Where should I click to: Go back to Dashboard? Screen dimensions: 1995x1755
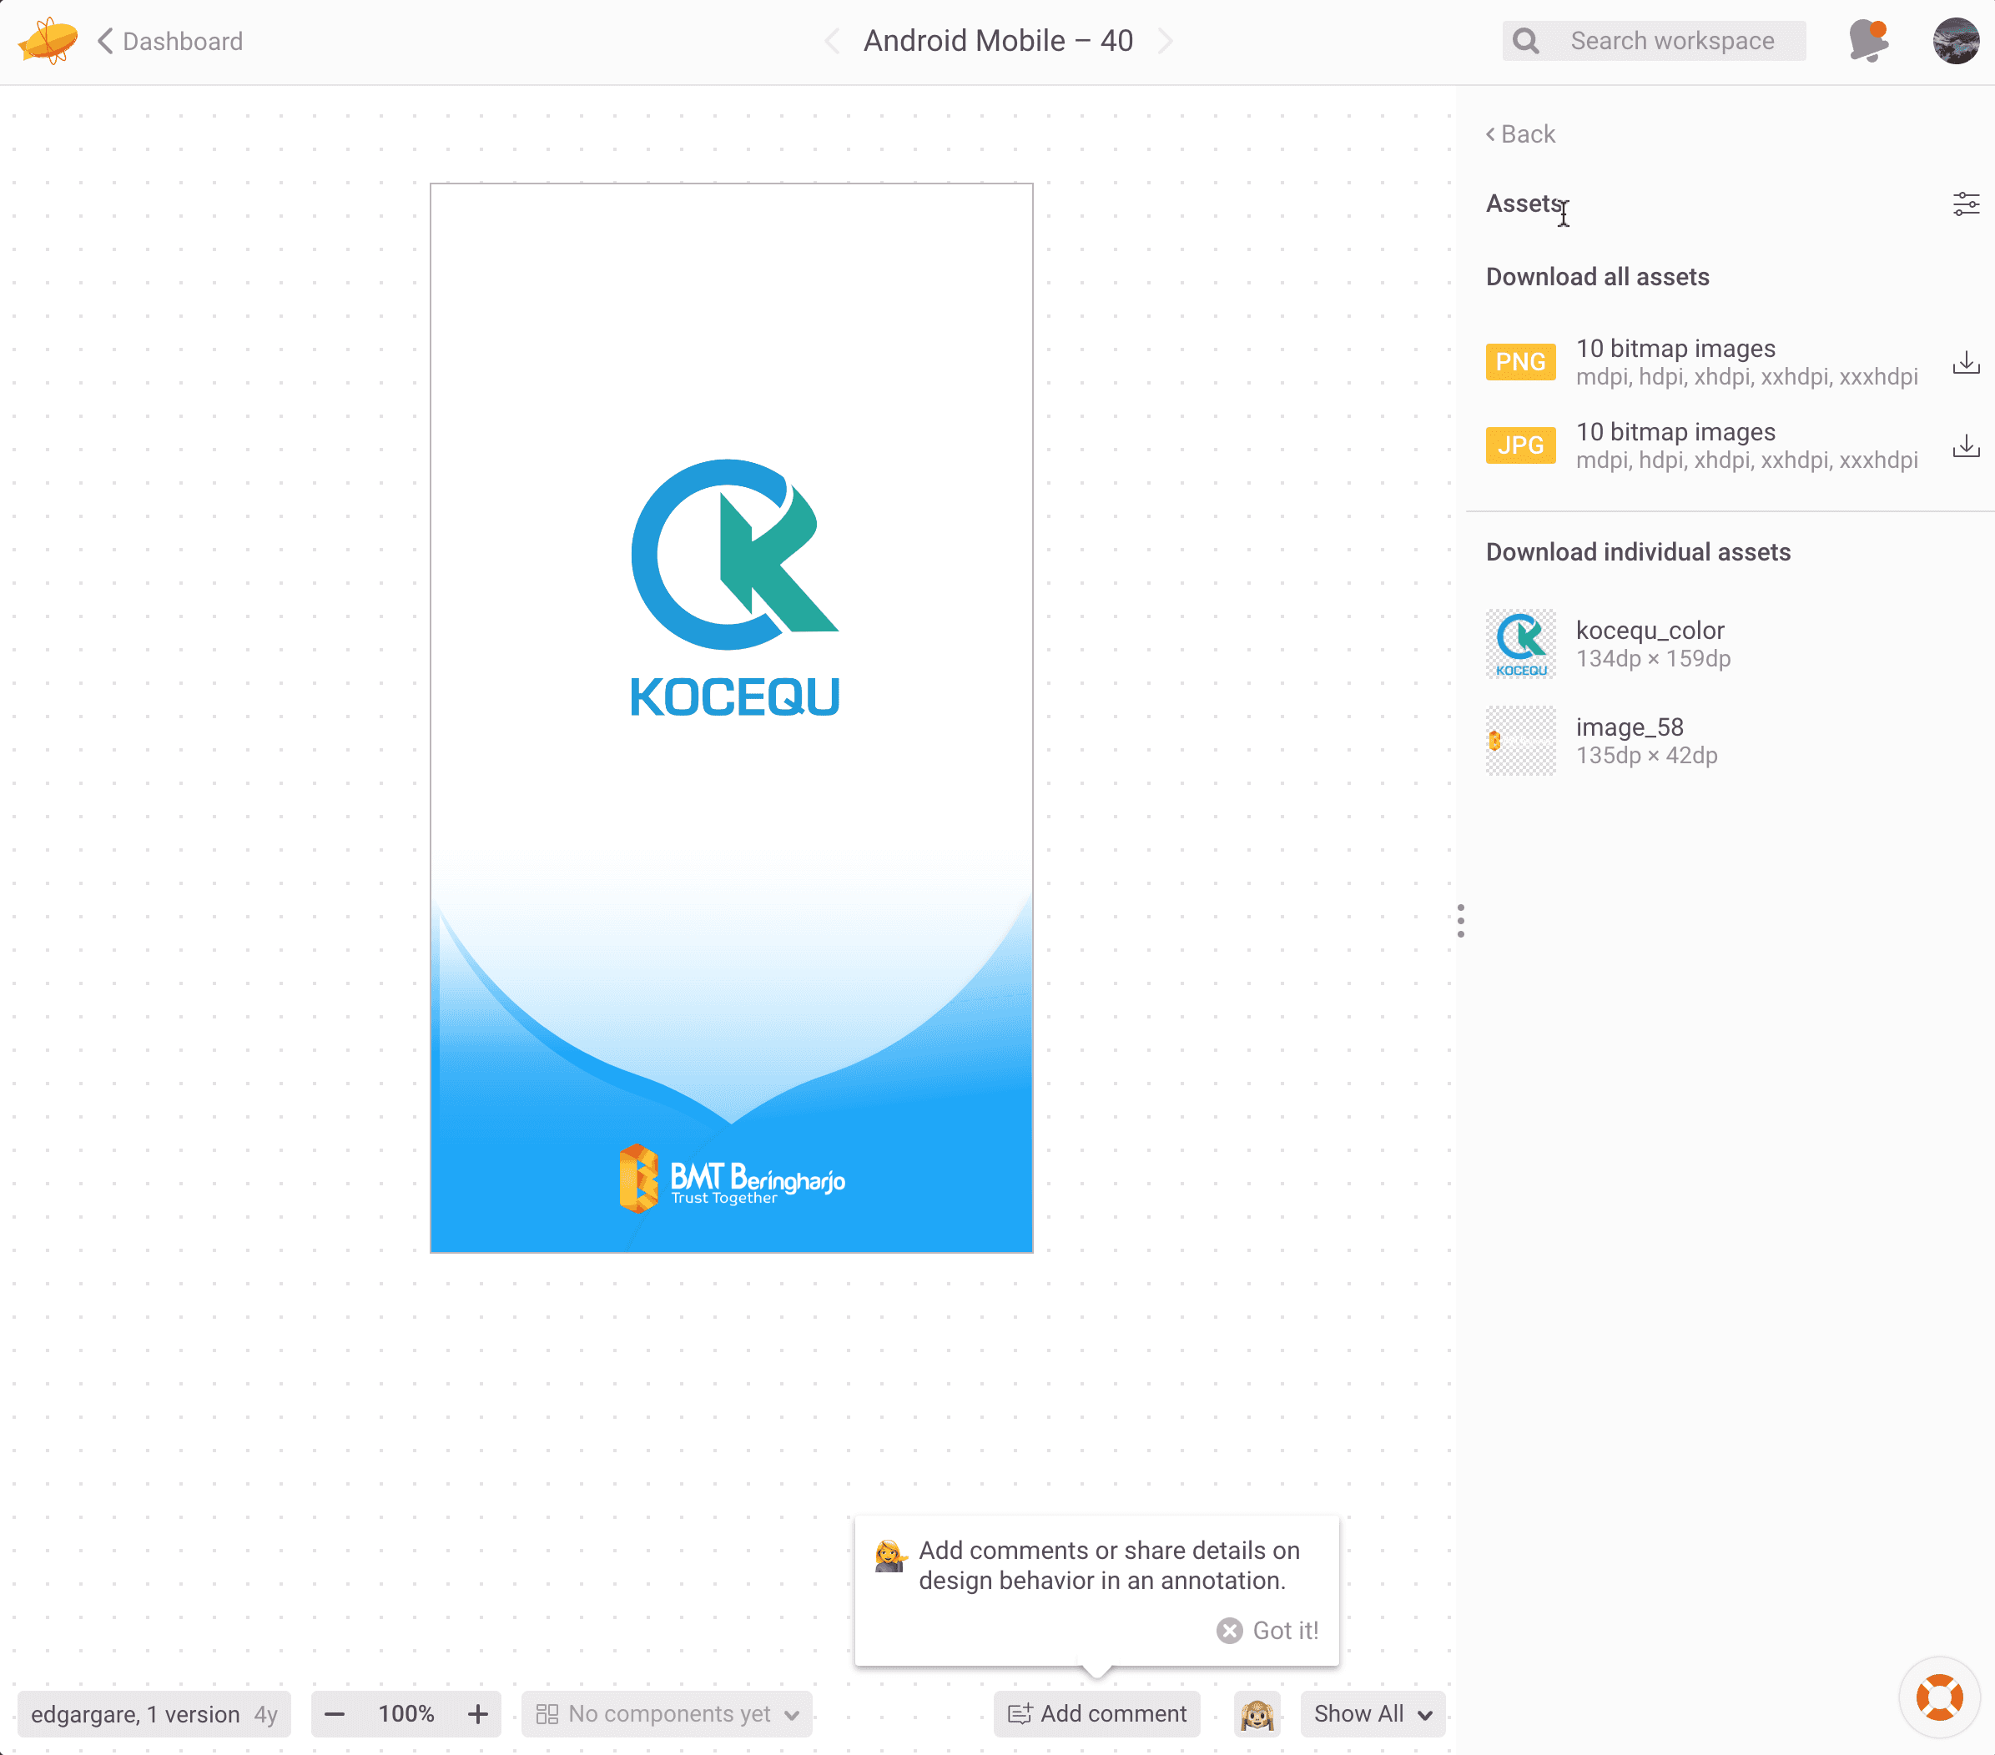pyautogui.click(x=170, y=41)
